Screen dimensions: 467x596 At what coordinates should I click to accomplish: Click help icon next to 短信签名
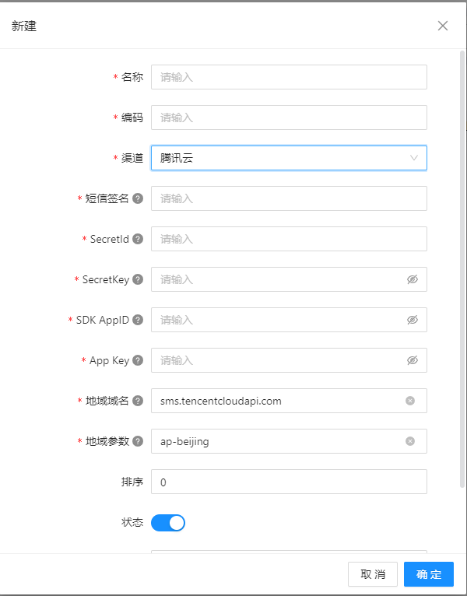click(x=138, y=198)
